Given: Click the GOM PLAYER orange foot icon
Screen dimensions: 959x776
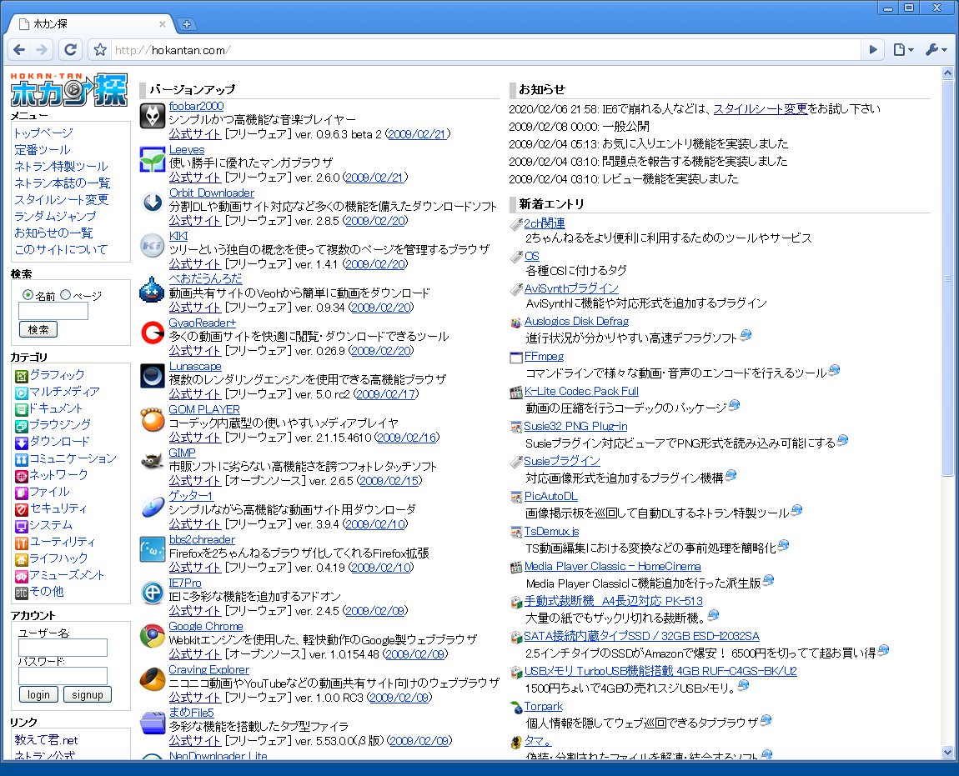Looking at the screenshot, I should (x=153, y=419).
